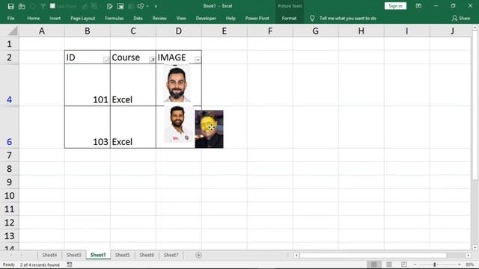
Task: Click the shapes icon in quick access toolbar
Action: (x=141, y=6)
